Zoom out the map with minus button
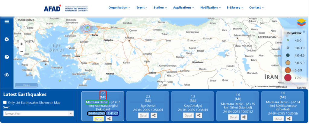Viewport: 309px width, 124px height. tap(22, 52)
